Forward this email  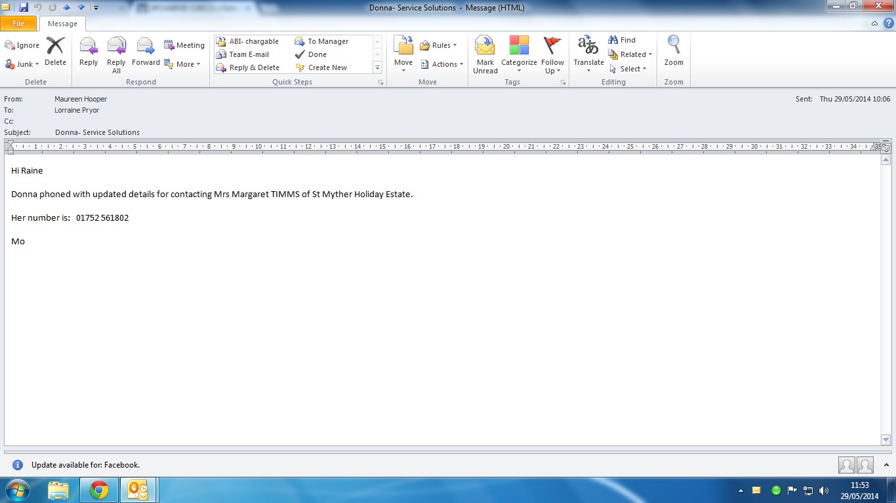coord(146,52)
